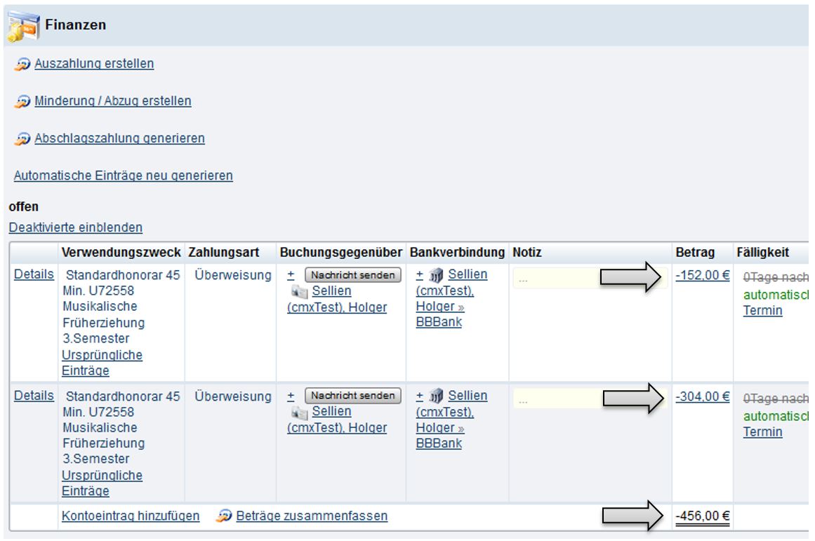Open Automatische Einträge neu generieren

click(x=124, y=175)
